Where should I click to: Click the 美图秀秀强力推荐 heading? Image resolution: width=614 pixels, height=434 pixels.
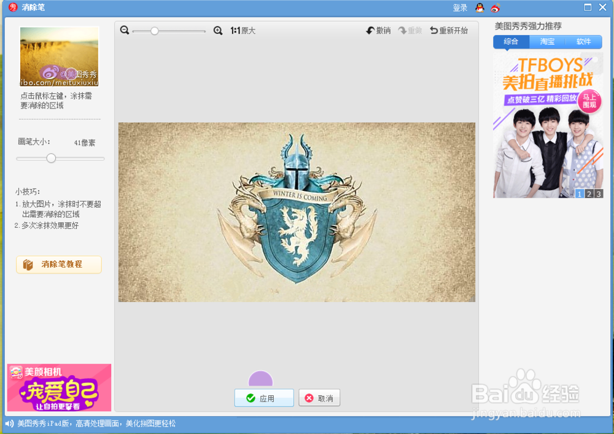(x=528, y=26)
